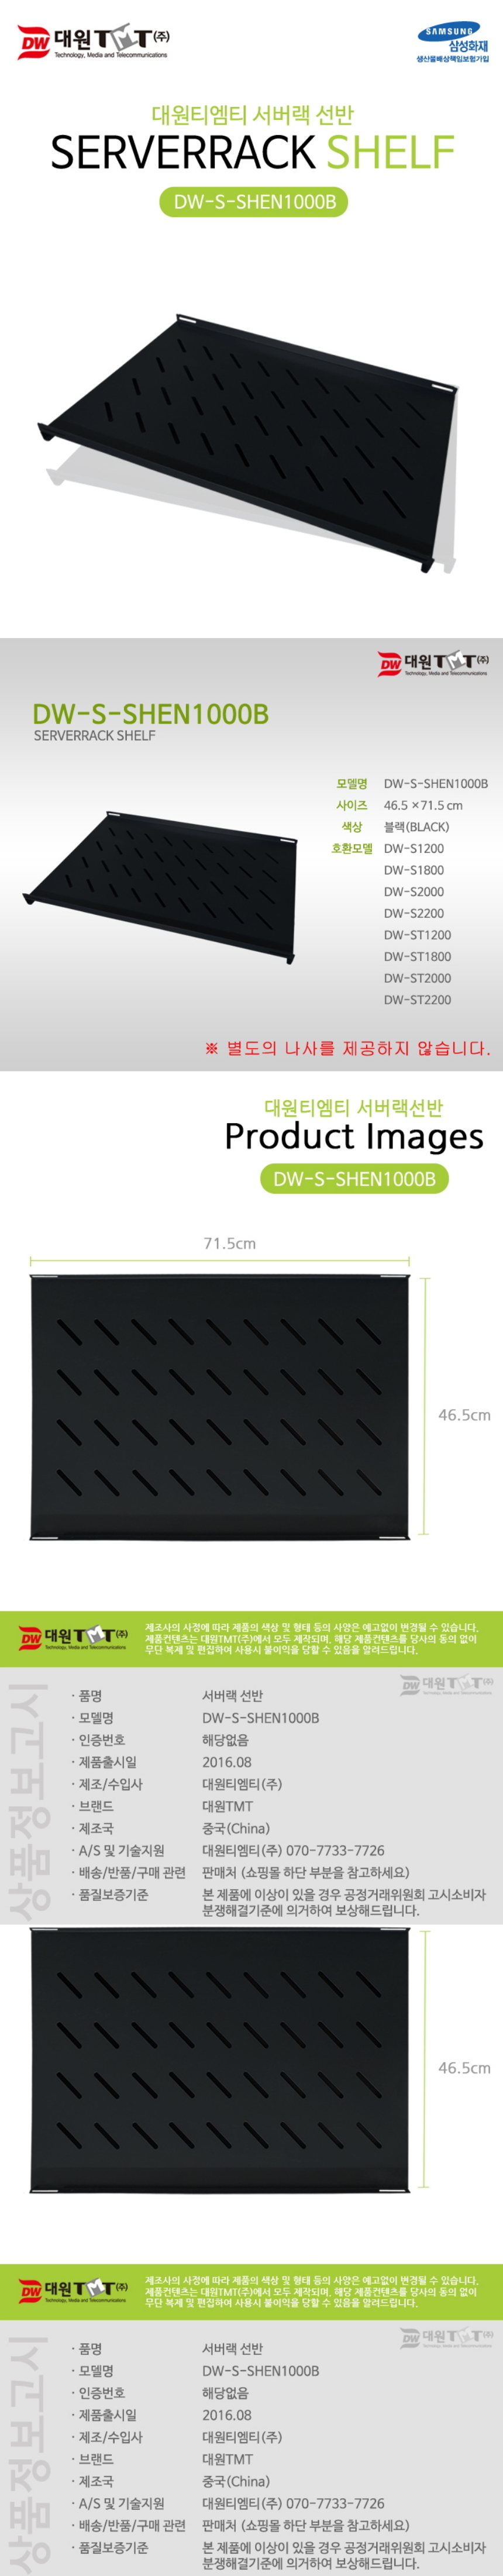Click the green DW-S-SHEN1000B badge under SERVERRACK SHELF
The image size is (503, 2576).
(254, 202)
